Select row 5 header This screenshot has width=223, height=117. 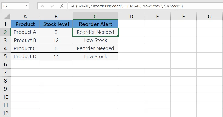point(5,57)
